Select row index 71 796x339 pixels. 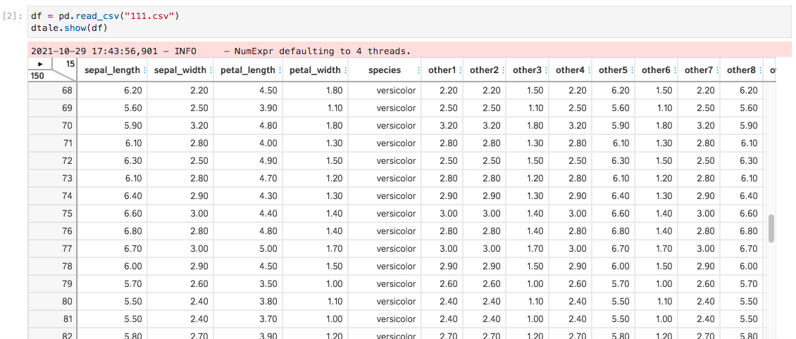[52, 143]
